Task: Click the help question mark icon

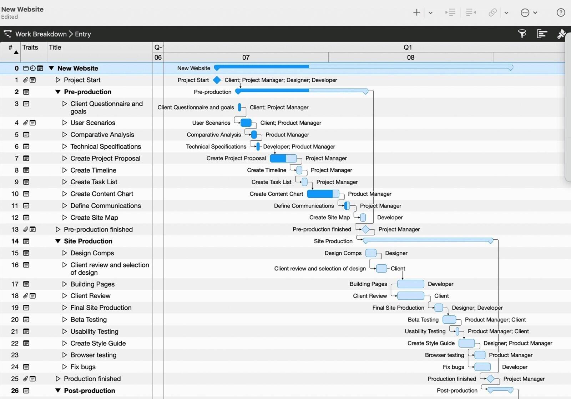Action: (561, 13)
